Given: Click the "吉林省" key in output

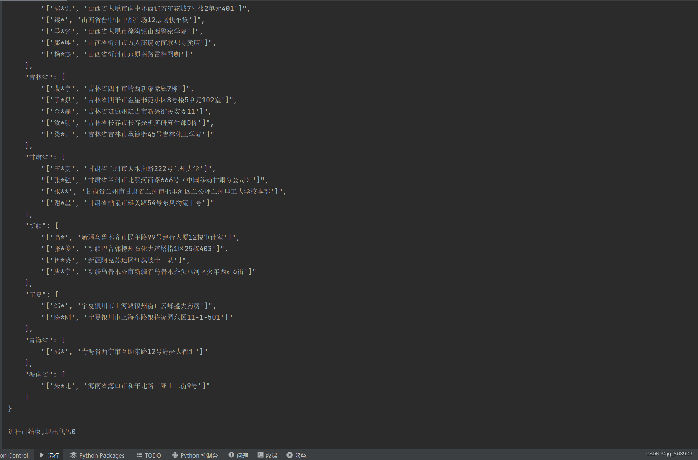Looking at the screenshot, I should [x=39, y=77].
